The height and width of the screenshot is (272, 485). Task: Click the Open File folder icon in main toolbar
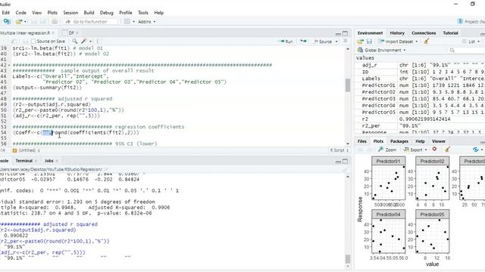(x=19, y=22)
